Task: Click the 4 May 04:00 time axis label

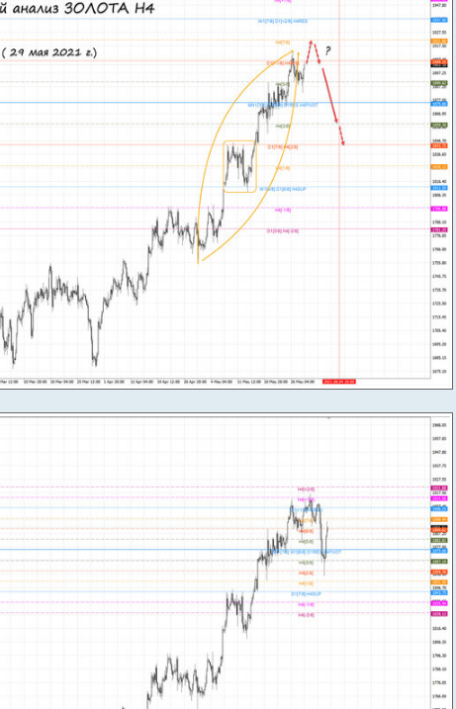Action: pyautogui.click(x=221, y=382)
